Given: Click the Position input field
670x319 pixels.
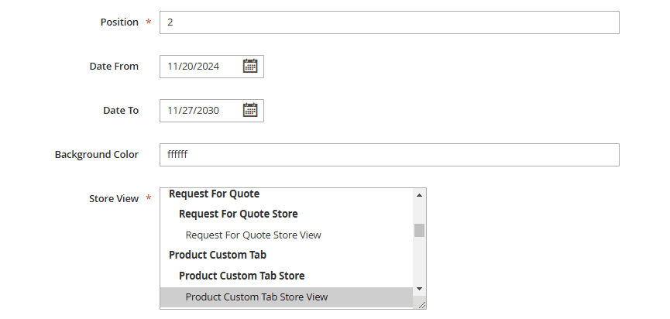Looking at the screenshot, I should click(x=389, y=22).
